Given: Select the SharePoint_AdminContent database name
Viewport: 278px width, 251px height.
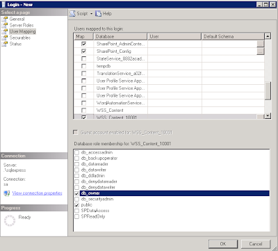Looking at the screenshot, I should pyautogui.click(x=120, y=44).
